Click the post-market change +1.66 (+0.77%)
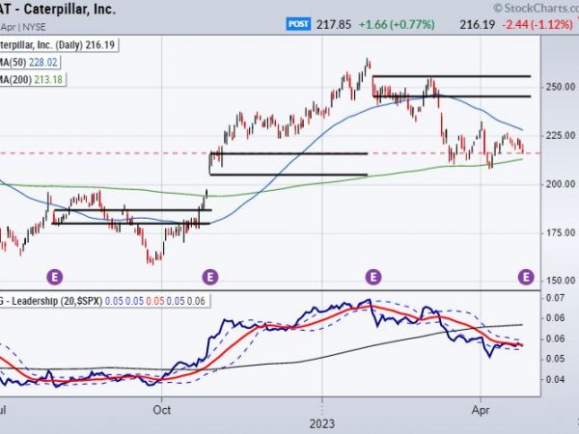Image resolution: width=579 pixels, height=434 pixels. (x=397, y=24)
